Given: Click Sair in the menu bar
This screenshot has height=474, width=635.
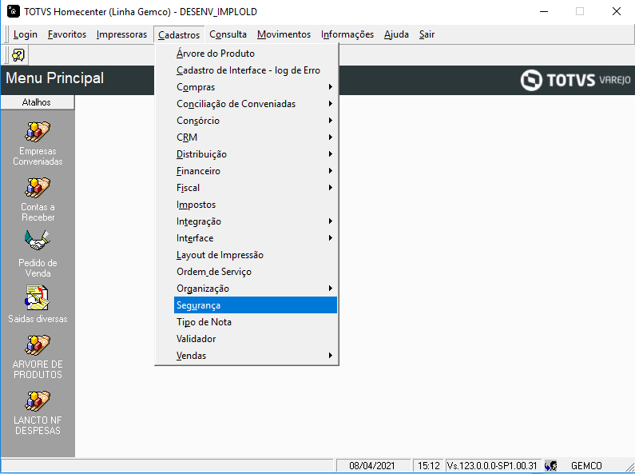Looking at the screenshot, I should 427,34.
